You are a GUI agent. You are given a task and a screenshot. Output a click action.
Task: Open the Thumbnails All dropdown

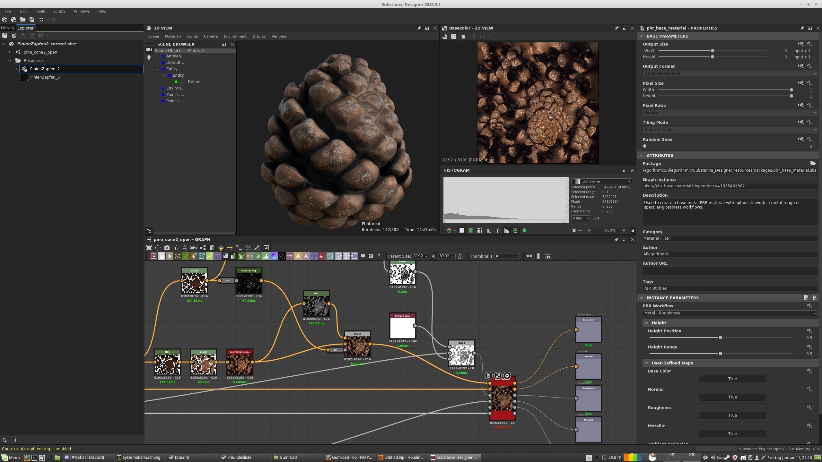point(507,256)
